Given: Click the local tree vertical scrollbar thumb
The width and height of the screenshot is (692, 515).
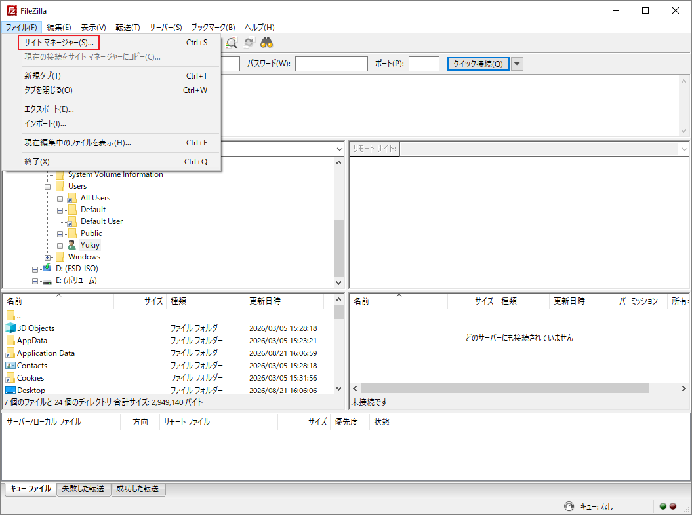Looking at the screenshot, I should [x=338, y=248].
